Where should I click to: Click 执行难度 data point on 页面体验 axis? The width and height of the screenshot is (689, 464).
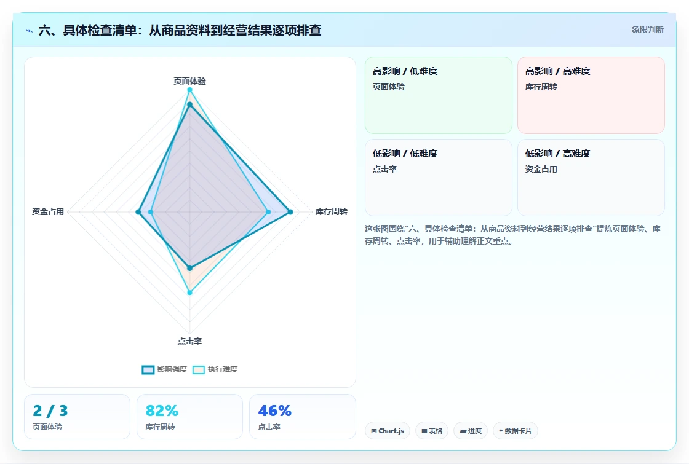click(190, 90)
